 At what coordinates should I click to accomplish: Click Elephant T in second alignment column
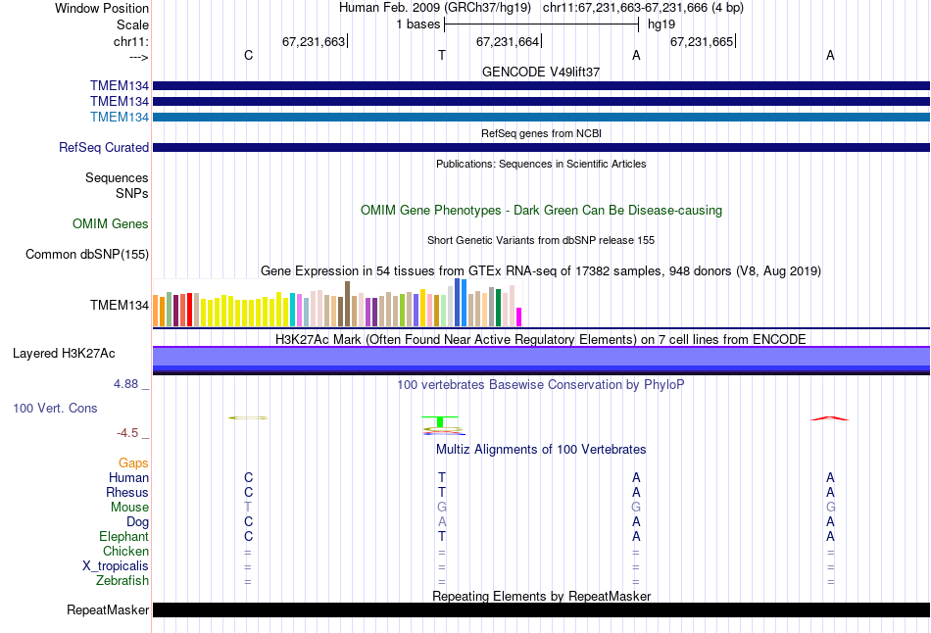coord(442,537)
